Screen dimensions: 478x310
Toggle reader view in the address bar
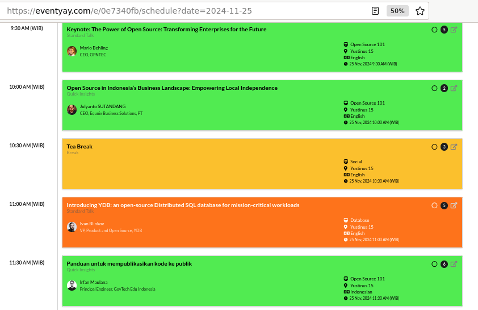(x=375, y=11)
